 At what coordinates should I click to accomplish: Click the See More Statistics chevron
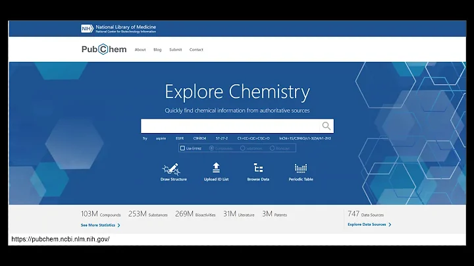pos(118,225)
